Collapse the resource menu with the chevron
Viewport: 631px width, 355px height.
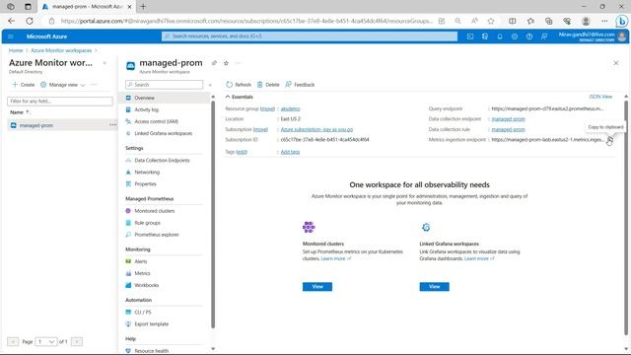[210, 85]
